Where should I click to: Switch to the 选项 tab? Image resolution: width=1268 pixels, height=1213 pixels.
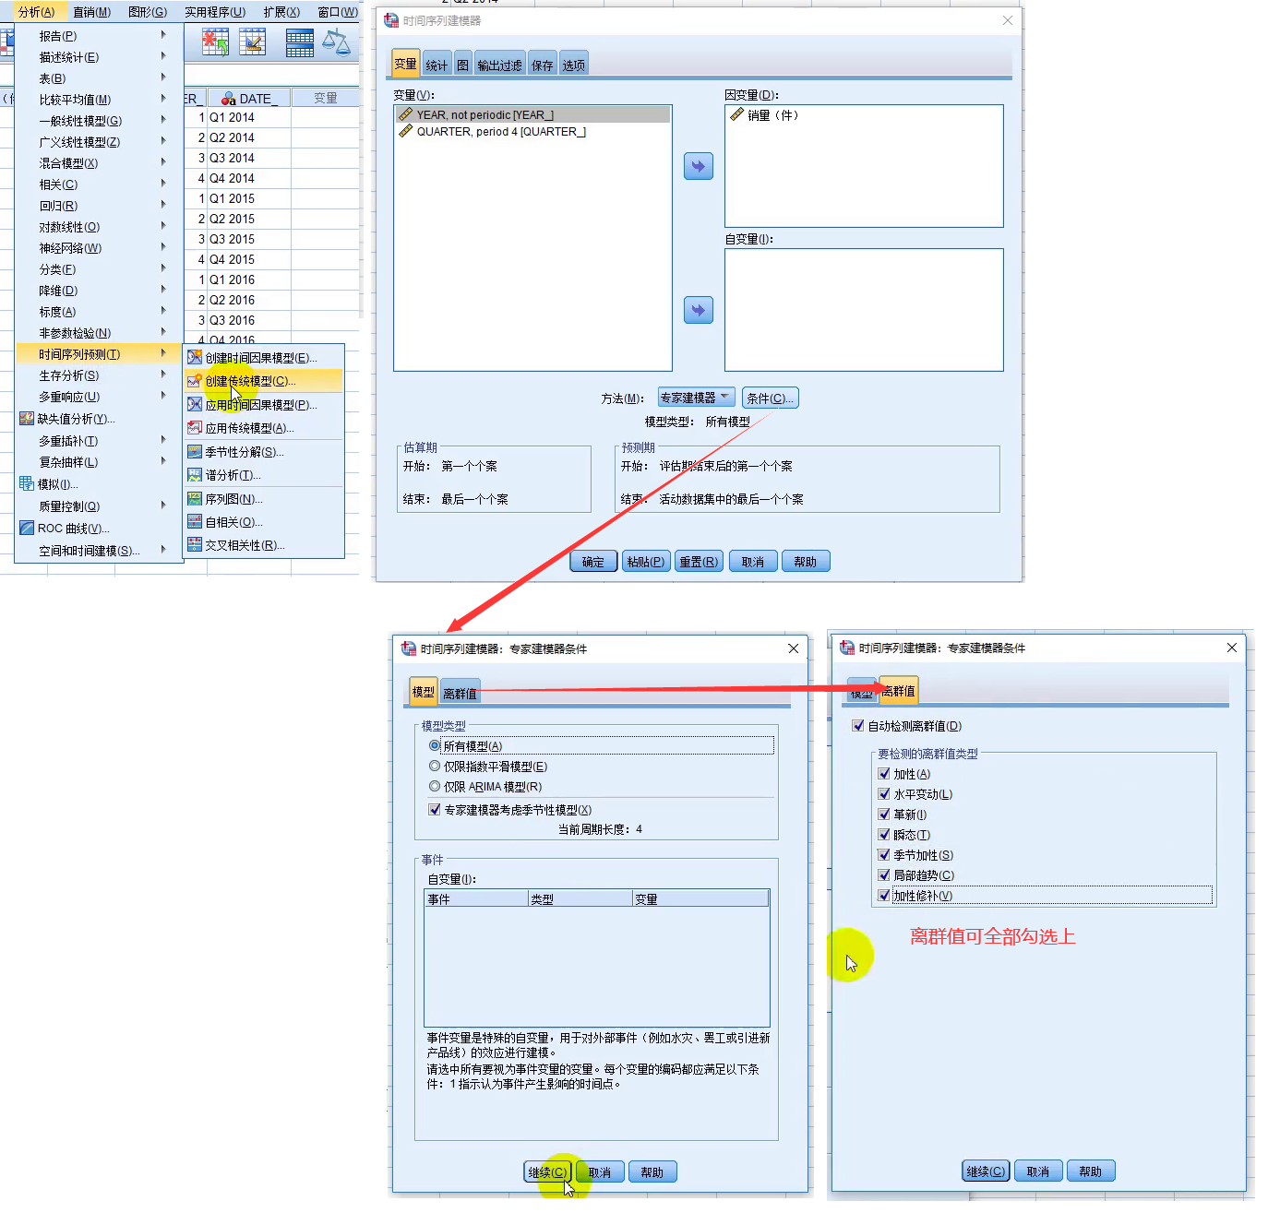click(x=574, y=65)
